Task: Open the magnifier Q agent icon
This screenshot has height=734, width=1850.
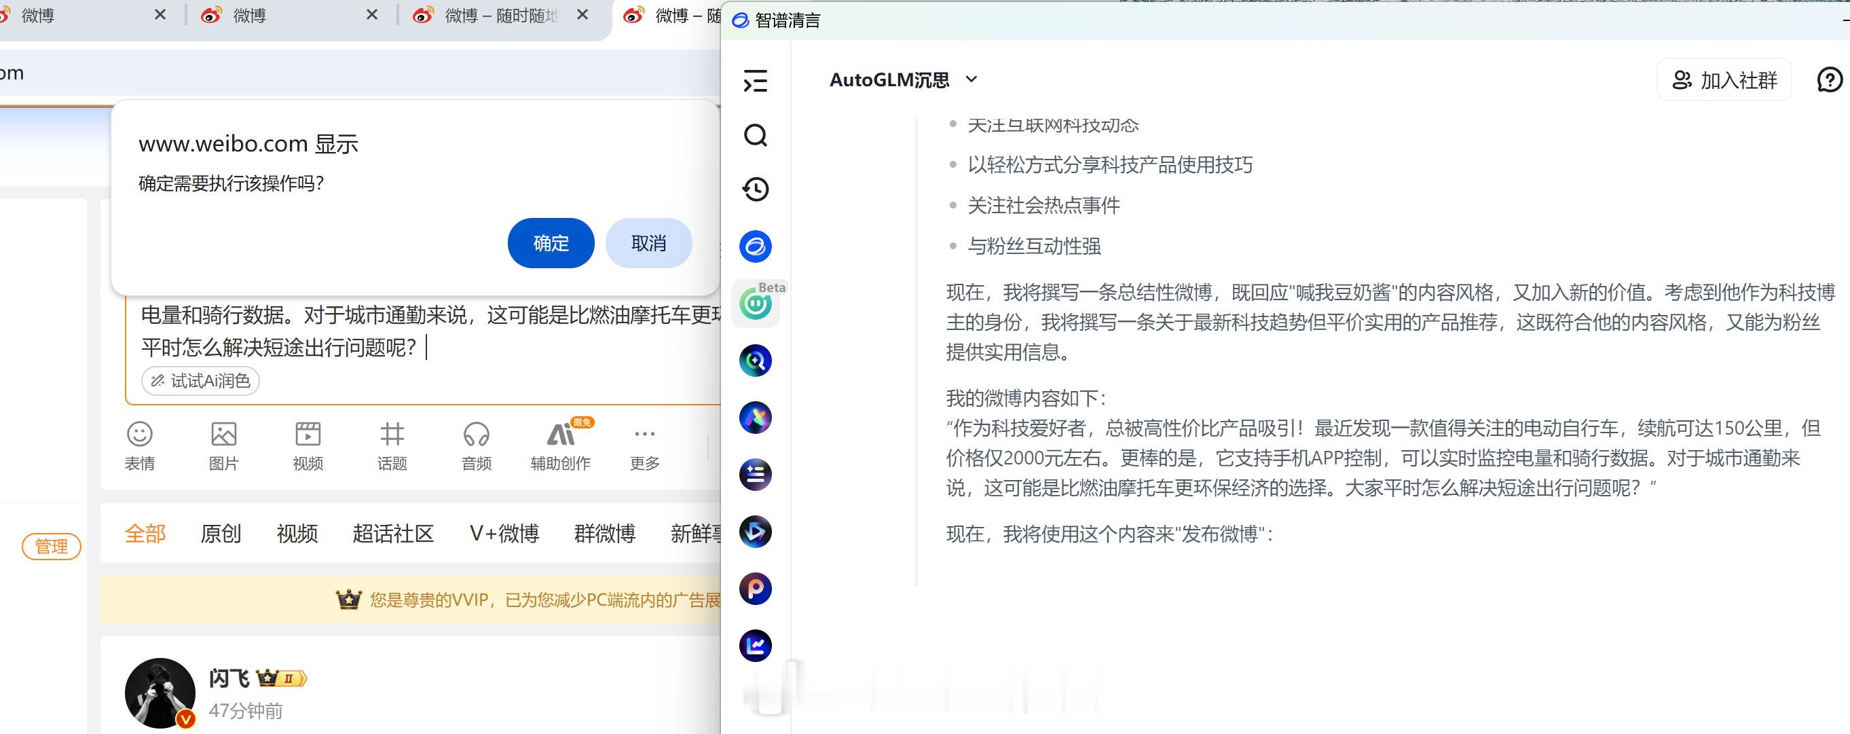Action: coord(756,361)
